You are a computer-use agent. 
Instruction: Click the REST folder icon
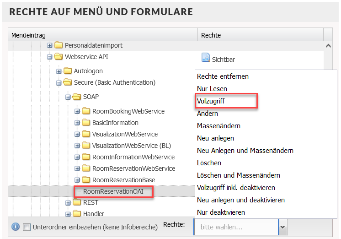tap(77, 202)
